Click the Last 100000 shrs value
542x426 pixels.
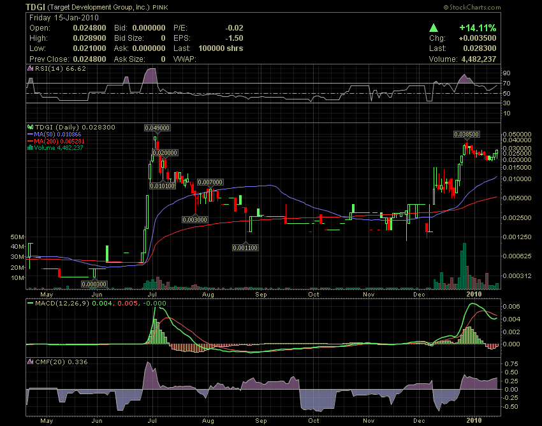coord(221,48)
